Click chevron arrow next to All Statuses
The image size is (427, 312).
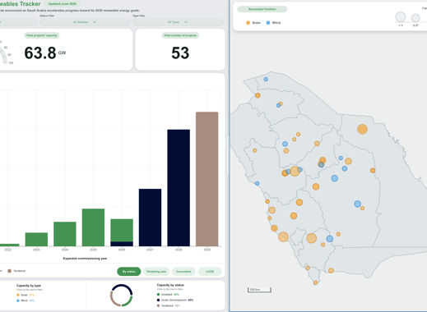[95, 22]
